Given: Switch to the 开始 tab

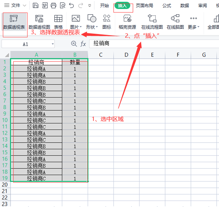Looking at the screenshot, I should [x=104, y=6].
